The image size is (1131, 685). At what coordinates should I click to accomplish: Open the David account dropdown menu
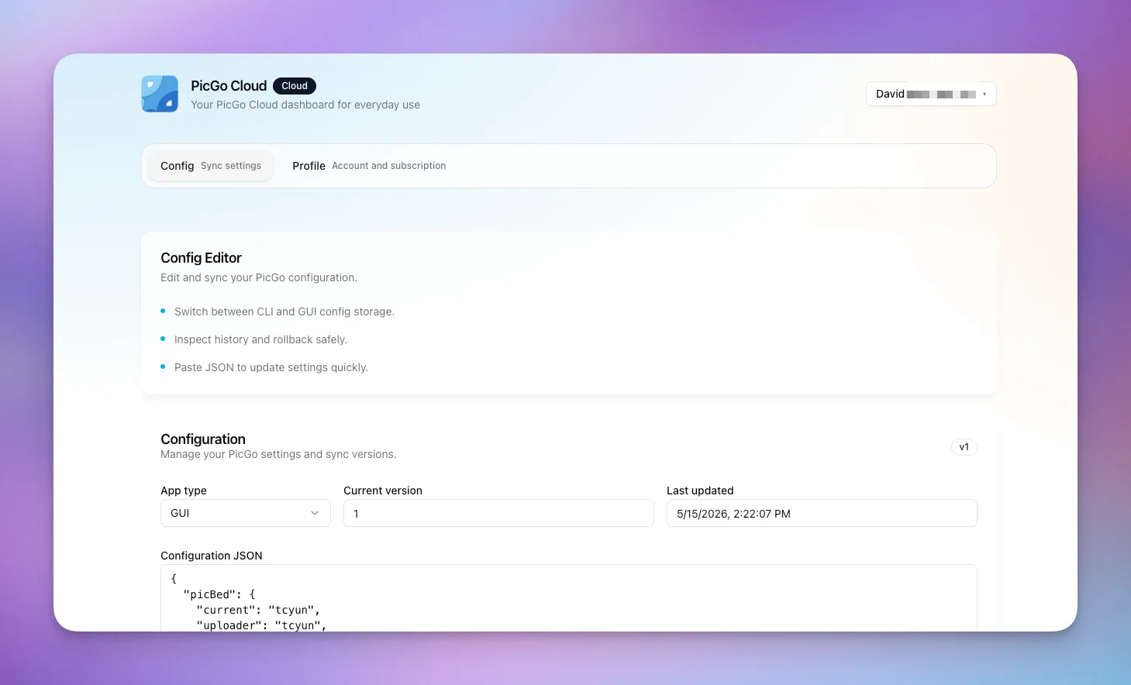coord(931,94)
